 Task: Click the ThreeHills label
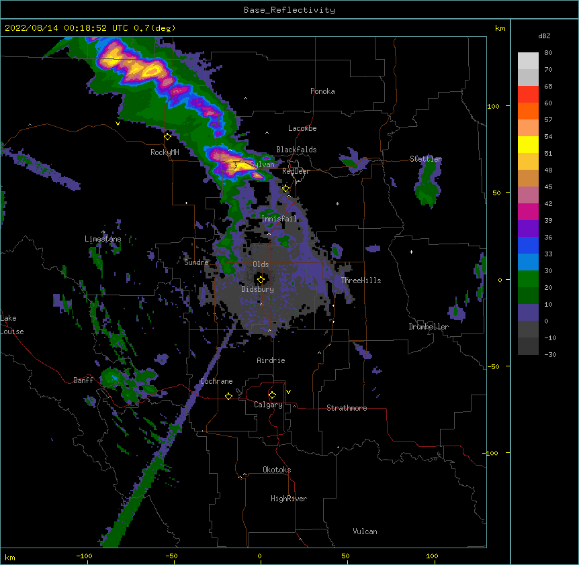pos(361,280)
